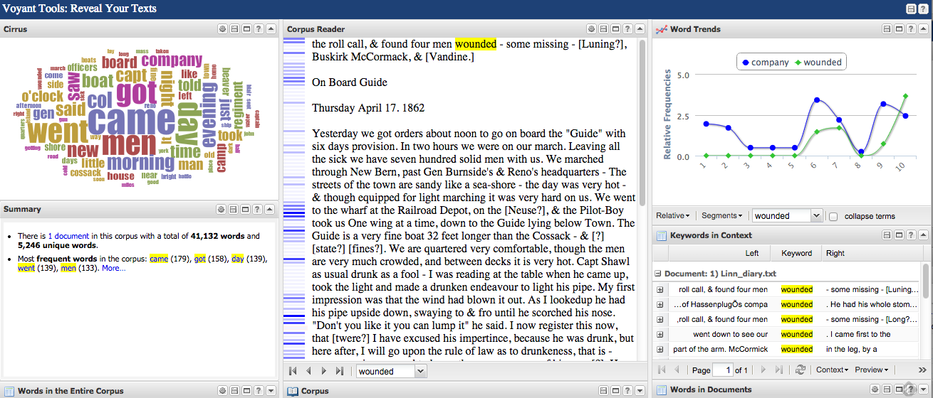Go to last occurrence in Corpus Reader
The image size is (933, 398).
tap(340, 371)
